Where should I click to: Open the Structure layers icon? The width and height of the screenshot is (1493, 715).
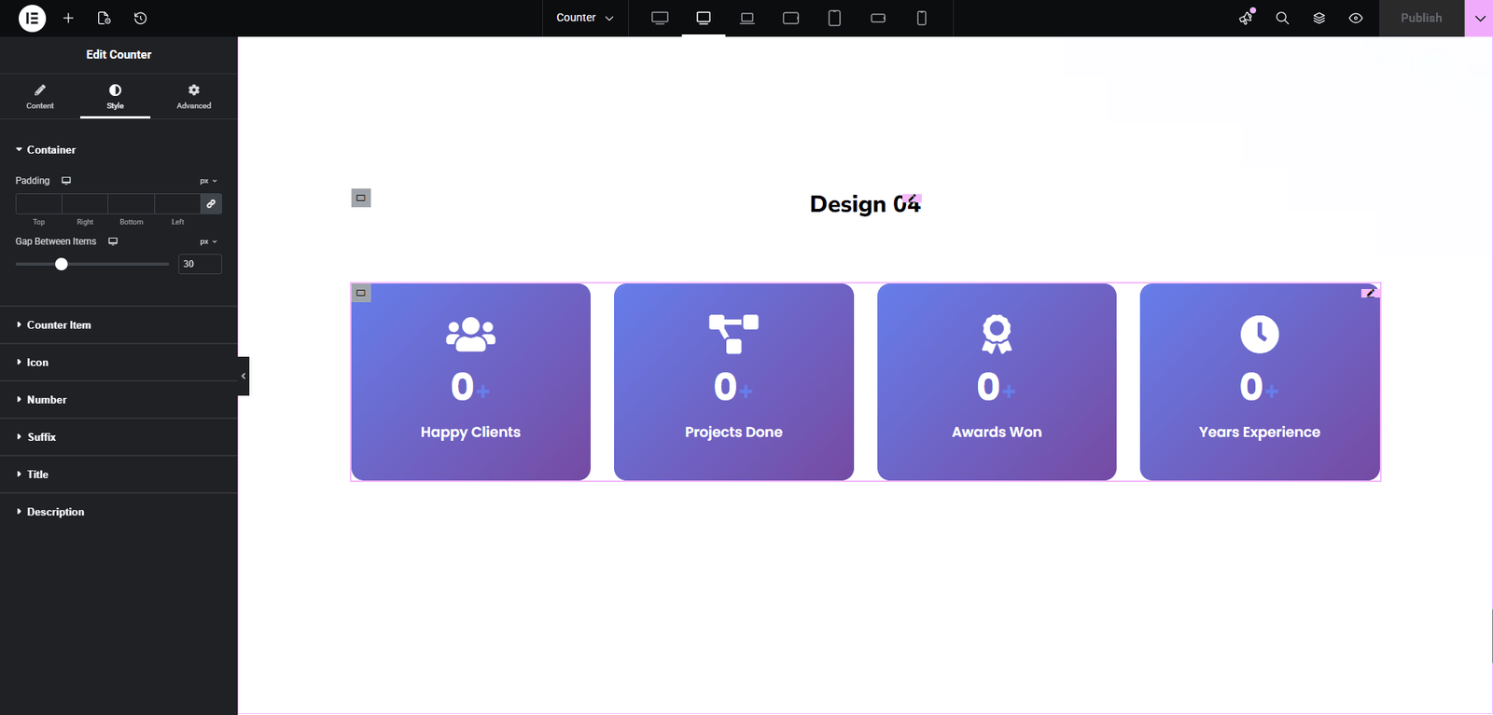1319,18
